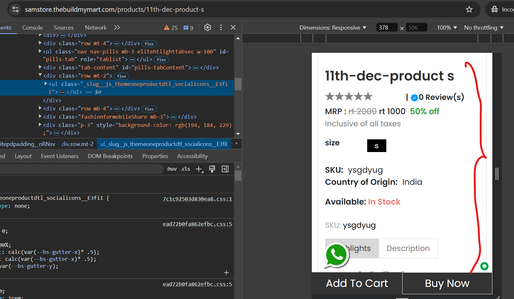Expand div tab-content node
This screenshot has width=514, height=299.
tap(40, 67)
